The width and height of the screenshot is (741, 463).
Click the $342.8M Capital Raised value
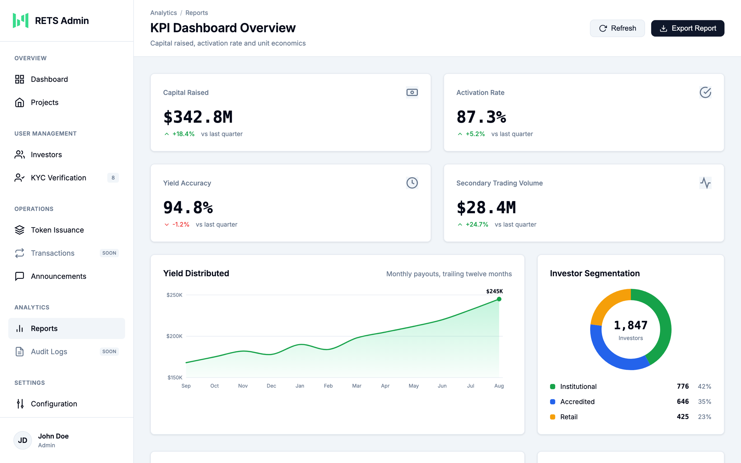198,117
